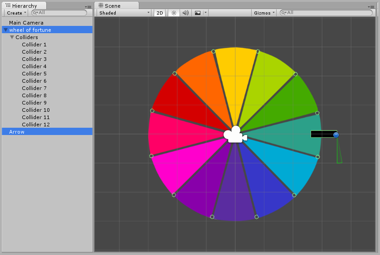
Task: Toggle scene effects image icon
Action: click(198, 13)
